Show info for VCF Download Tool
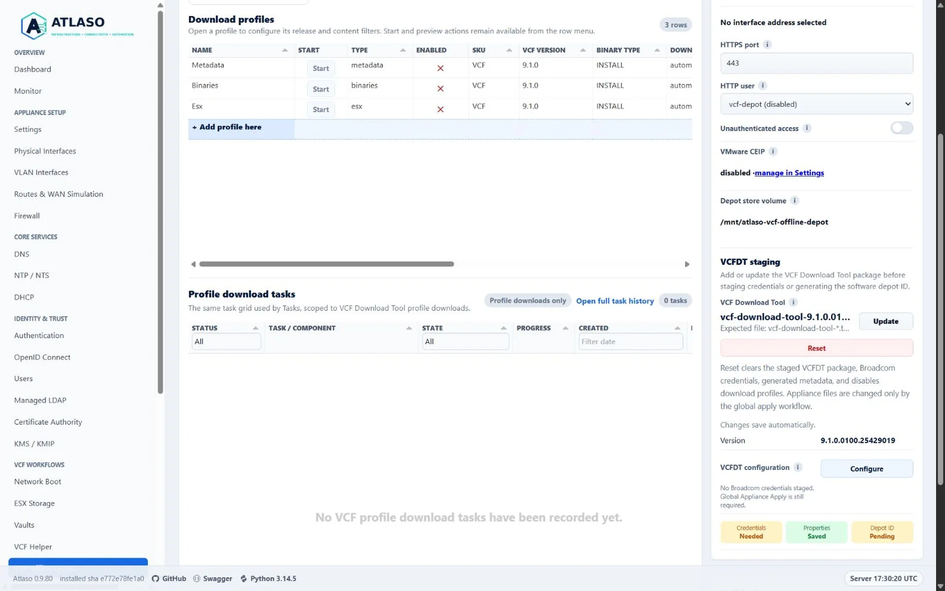Screen dimensions: 945x591 793,302
